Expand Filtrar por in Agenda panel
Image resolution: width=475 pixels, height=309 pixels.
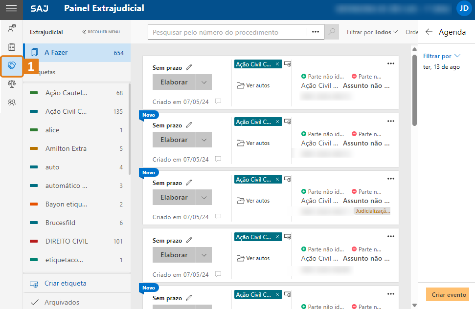[x=442, y=56]
